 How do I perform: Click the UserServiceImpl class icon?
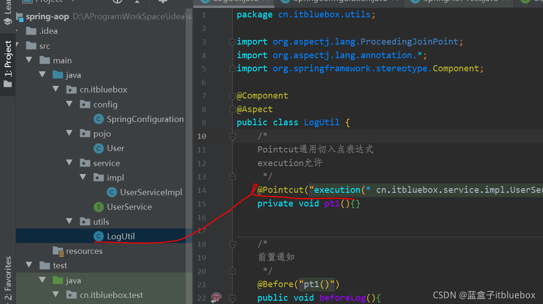(x=112, y=192)
